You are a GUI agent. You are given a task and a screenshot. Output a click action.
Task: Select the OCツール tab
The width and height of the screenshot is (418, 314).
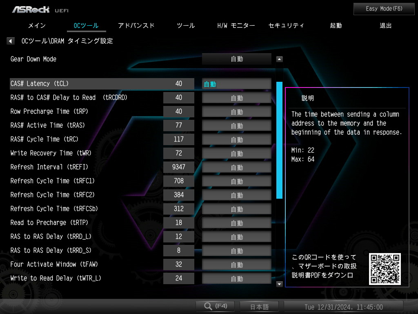(x=86, y=26)
